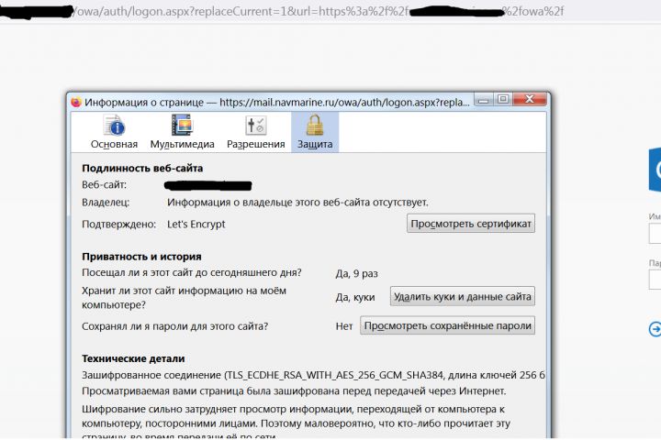Click 'Посещал ли я этот сайт' question text

pos(192,273)
